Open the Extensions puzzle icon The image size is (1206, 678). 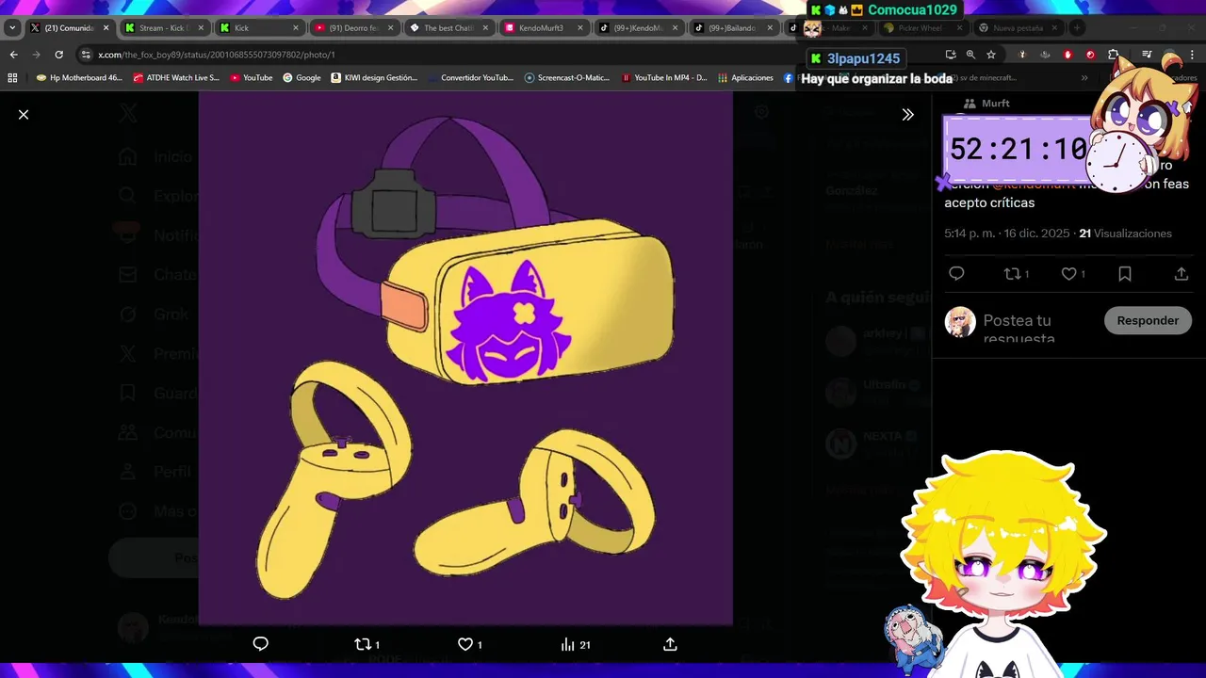(x=1114, y=55)
